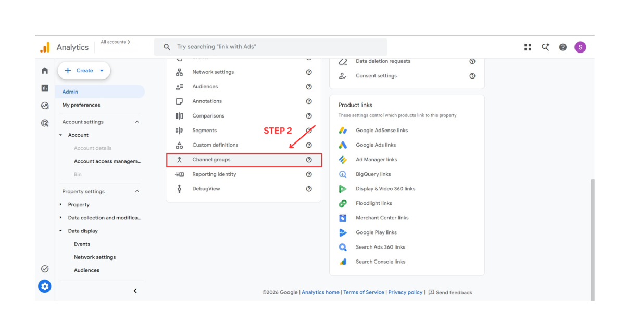Collapse the Property settings section
Viewport: 625px width, 312px height.
137,191
